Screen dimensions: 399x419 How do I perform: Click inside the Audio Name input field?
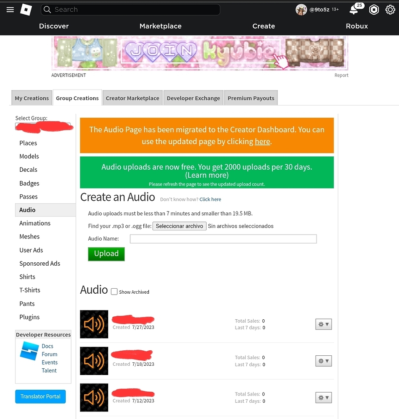(x=223, y=238)
